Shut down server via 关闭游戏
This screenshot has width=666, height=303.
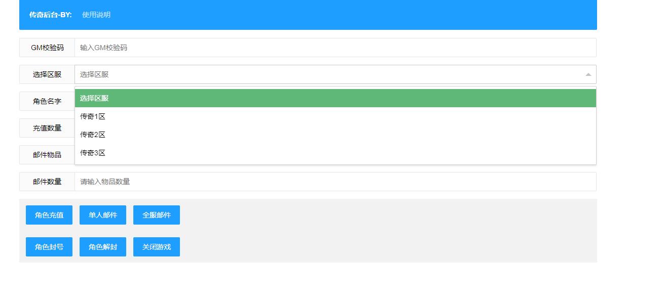click(x=157, y=247)
